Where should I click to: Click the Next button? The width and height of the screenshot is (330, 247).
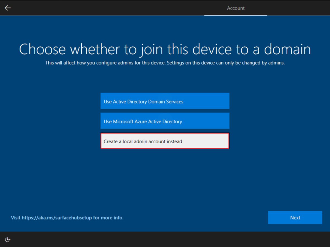(x=295, y=218)
